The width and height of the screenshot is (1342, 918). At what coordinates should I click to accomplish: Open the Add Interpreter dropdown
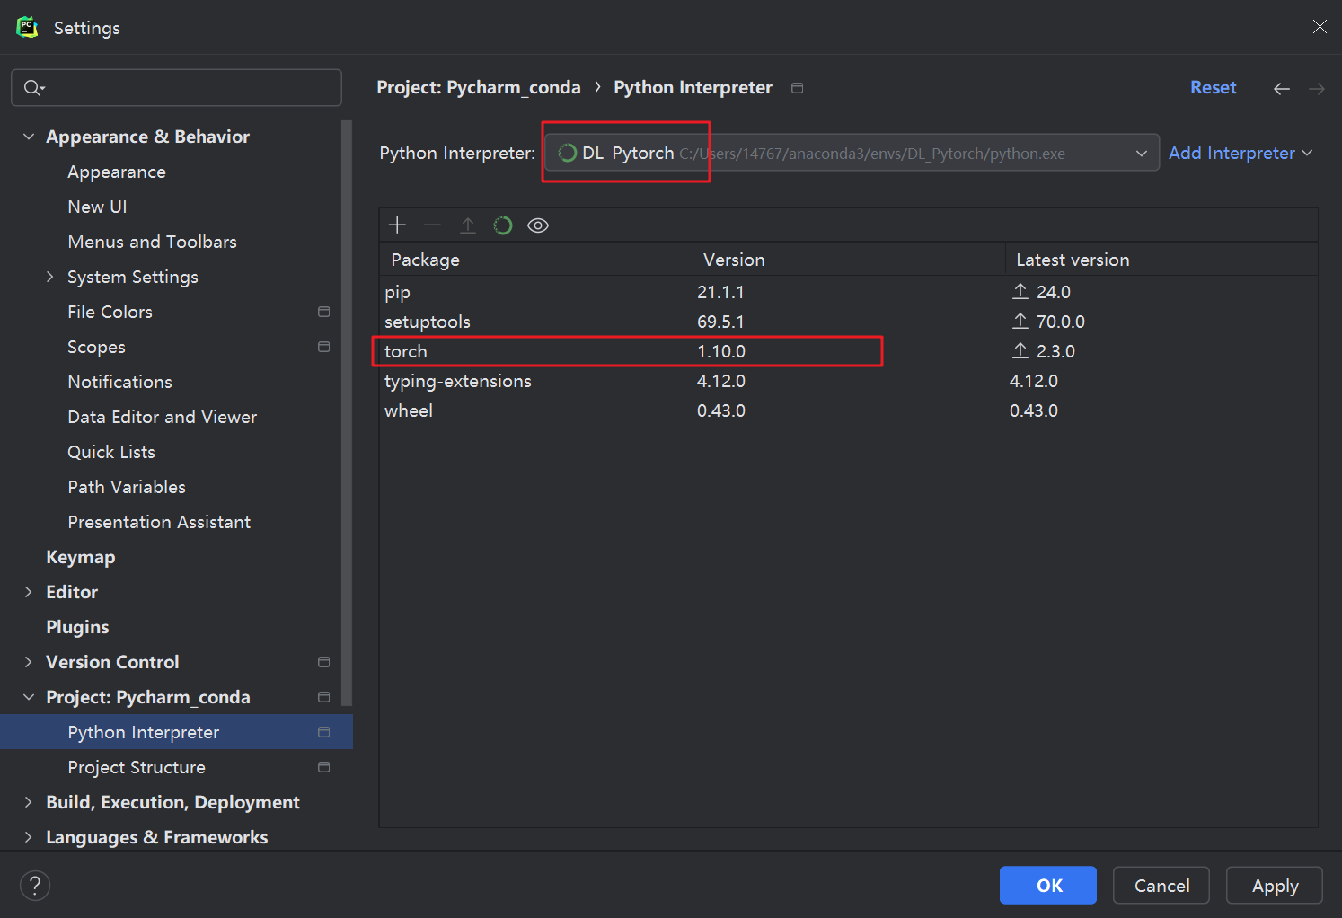click(x=1240, y=153)
